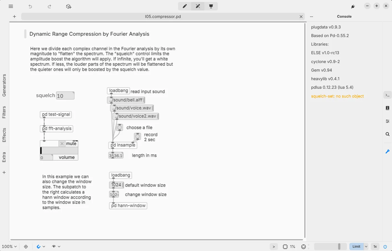Open the documentation browser book icon
This screenshot has width=392, height=251.
(x=387, y=108)
